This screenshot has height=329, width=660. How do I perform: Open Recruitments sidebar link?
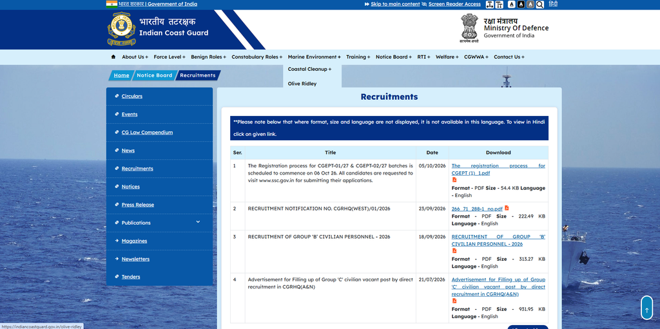tap(137, 169)
